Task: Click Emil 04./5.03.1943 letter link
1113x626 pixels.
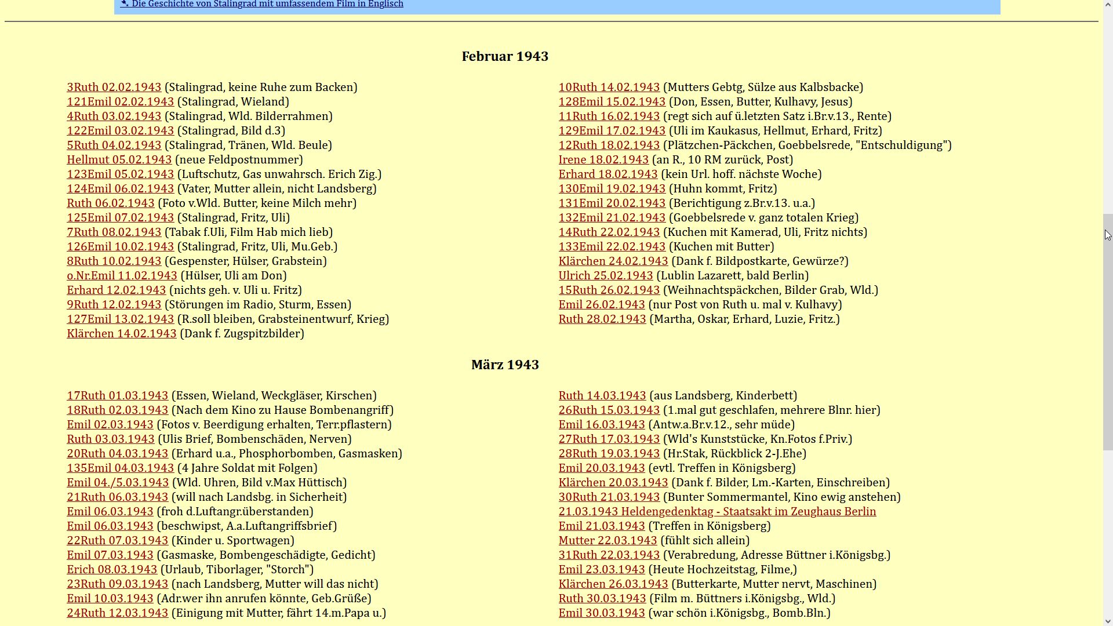Action: [x=118, y=482]
